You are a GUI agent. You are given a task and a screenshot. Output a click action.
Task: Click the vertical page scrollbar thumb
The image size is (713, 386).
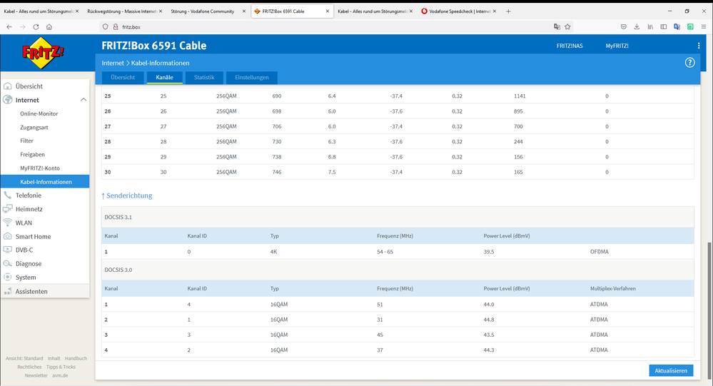(x=710, y=310)
